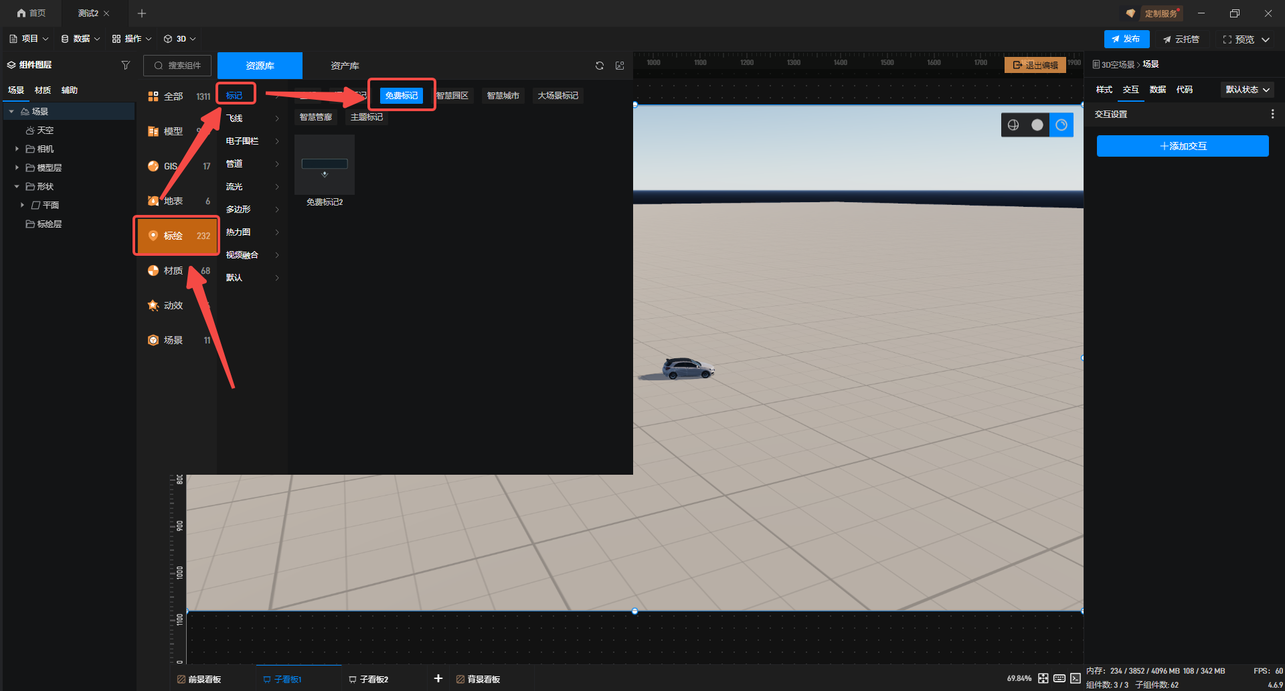
Task: Select the 免费标记2 component thumbnail
Action: 325,165
